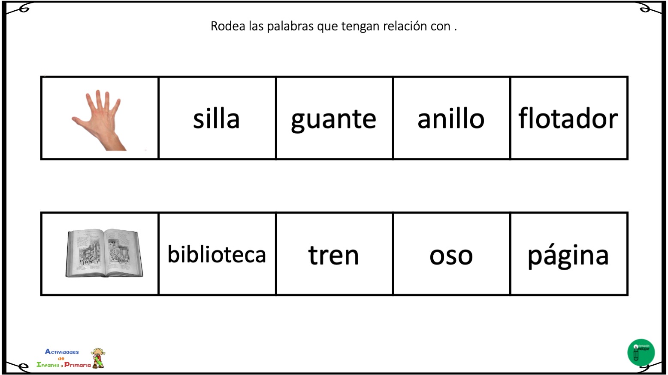
Task: Select the word biblioteca
Action: tap(217, 254)
